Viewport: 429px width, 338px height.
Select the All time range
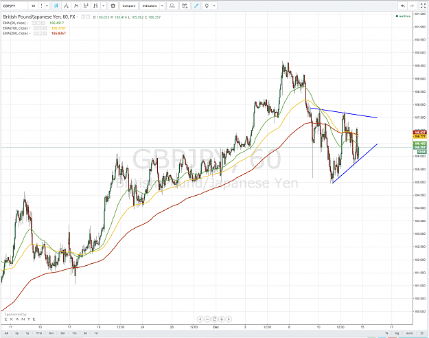(7, 333)
